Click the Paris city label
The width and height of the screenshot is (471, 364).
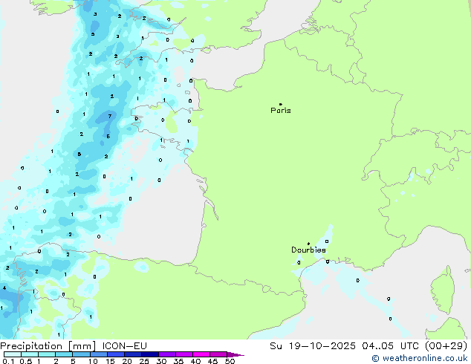pyautogui.click(x=281, y=110)
